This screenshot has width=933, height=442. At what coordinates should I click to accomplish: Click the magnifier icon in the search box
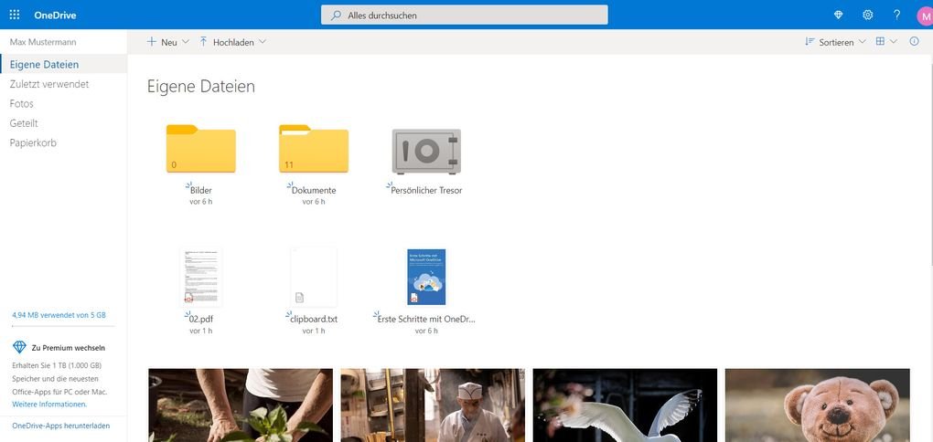pos(336,16)
